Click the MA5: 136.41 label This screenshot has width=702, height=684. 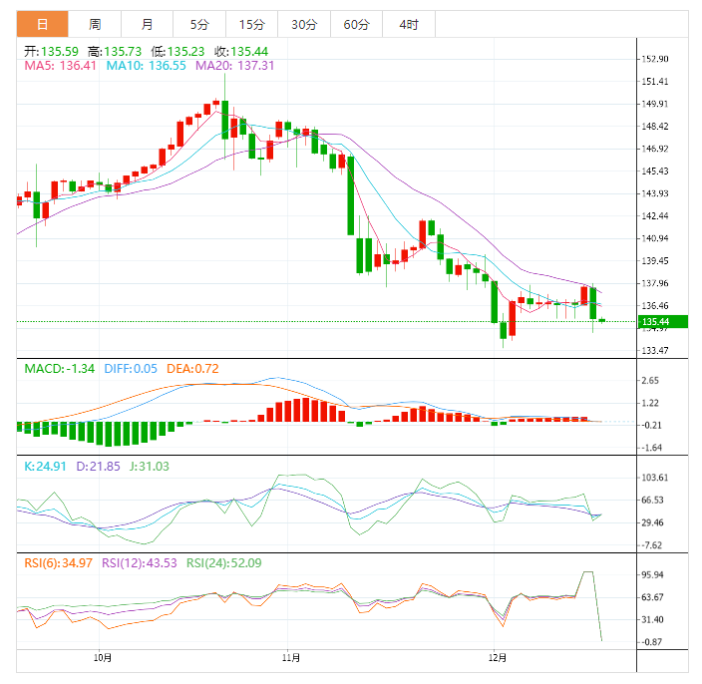[61, 66]
